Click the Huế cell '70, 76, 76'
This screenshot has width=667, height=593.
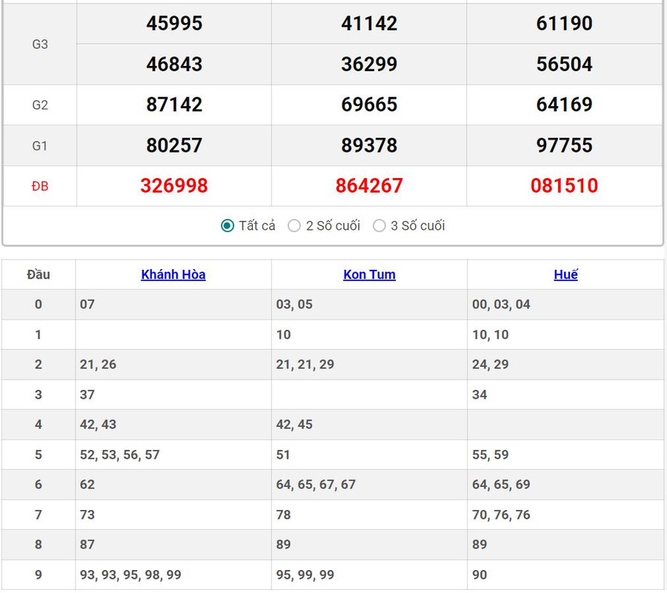(x=501, y=515)
